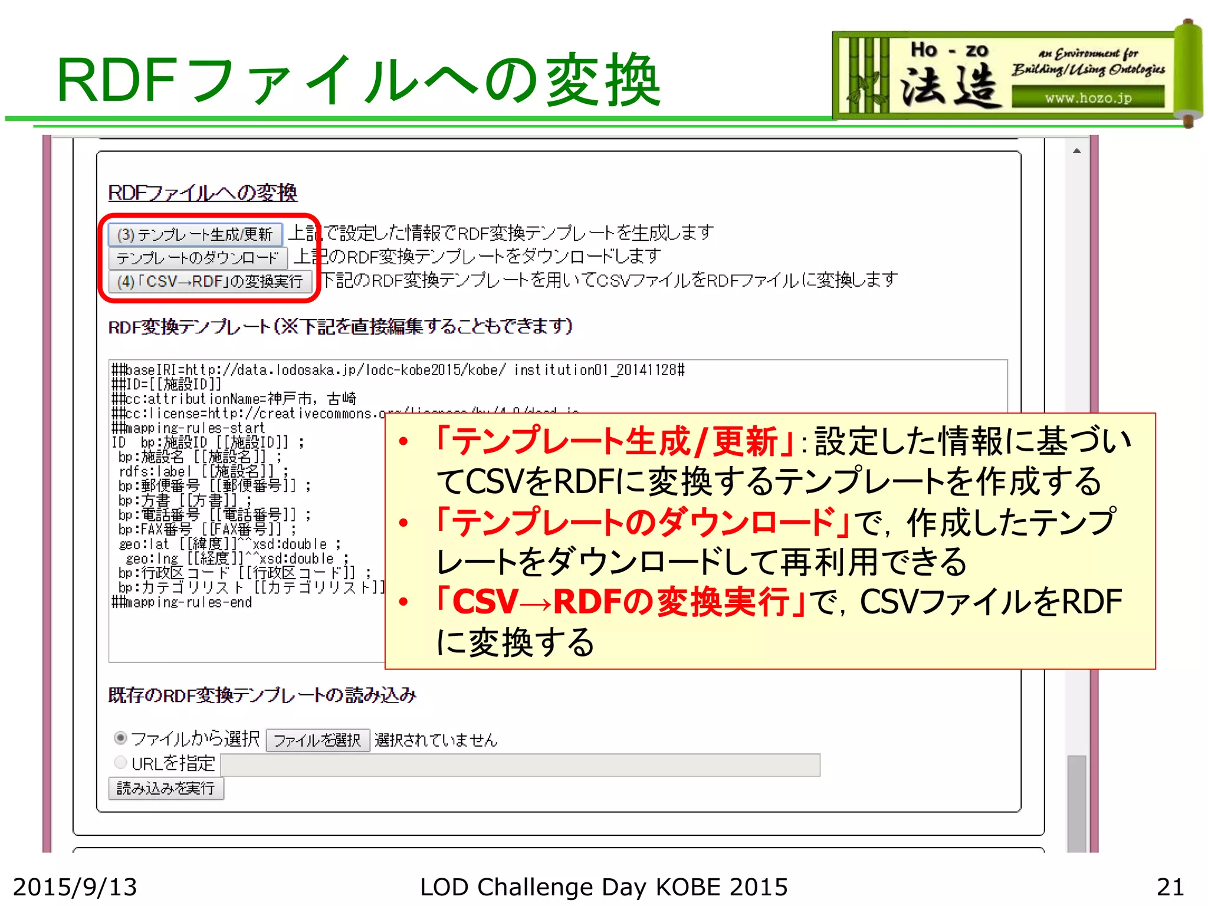Click the テンプレートのダウンロード button
The image size is (1208, 906).
(x=198, y=258)
